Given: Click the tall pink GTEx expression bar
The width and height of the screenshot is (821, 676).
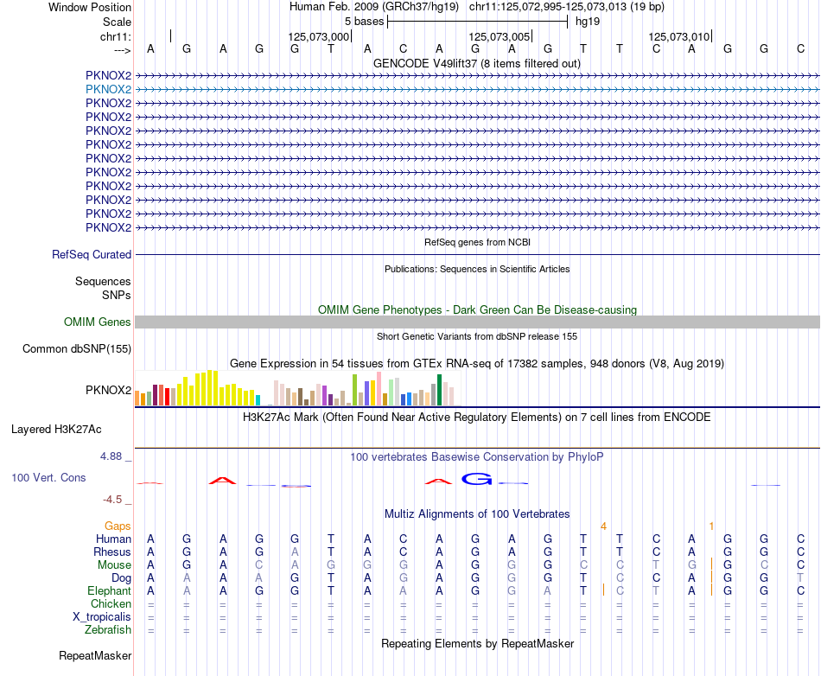Looking at the screenshot, I should click(x=379, y=388).
